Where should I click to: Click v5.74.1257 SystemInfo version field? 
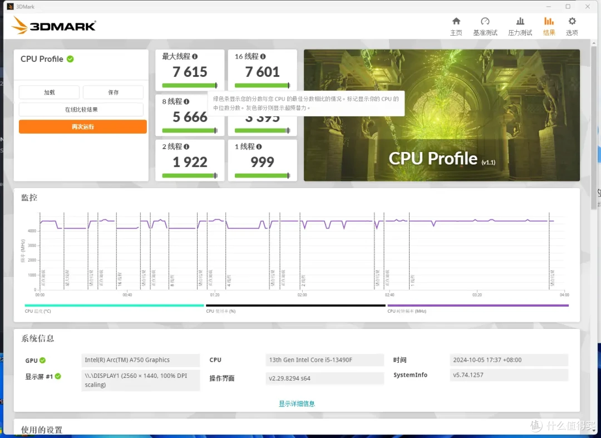point(509,375)
